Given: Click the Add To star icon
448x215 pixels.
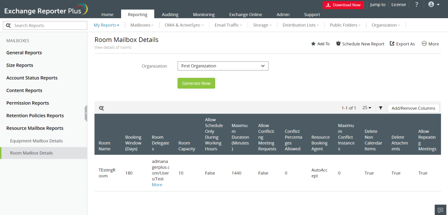Looking at the screenshot, I should click(x=313, y=44).
